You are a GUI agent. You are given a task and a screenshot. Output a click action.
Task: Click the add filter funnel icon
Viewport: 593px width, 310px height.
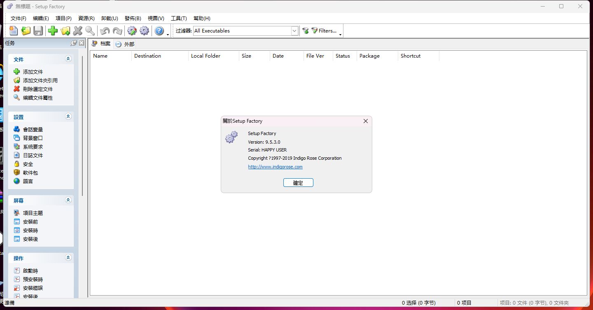tap(306, 31)
